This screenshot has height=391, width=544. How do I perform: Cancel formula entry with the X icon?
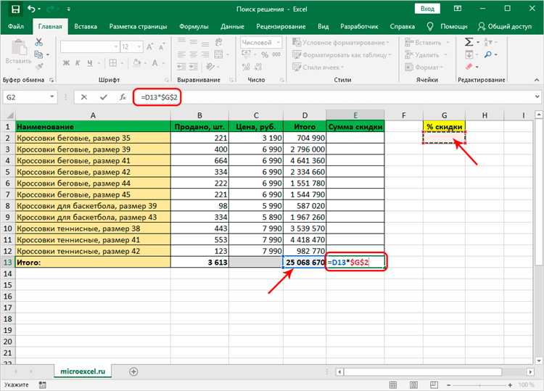click(x=84, y=97)
